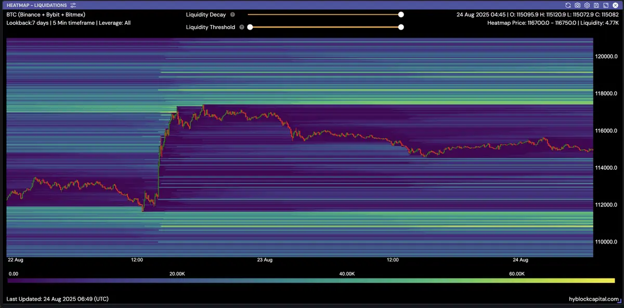
Task: Take a chart snapshot with camera icon
Action: pos(578,5)
